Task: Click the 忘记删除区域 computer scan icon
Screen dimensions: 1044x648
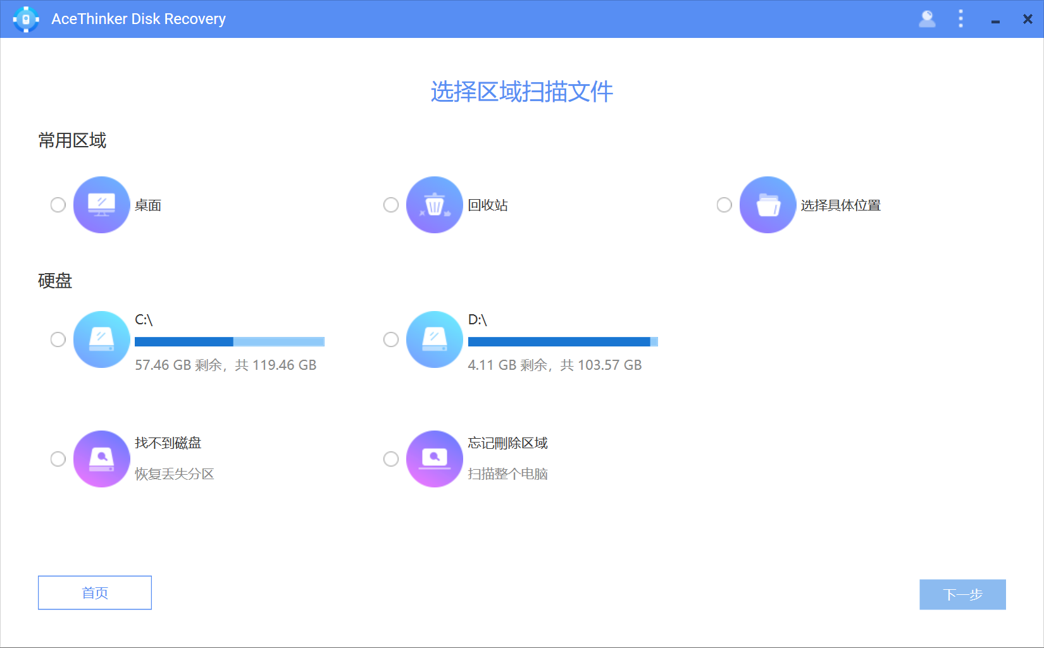Action: [435, 459]
